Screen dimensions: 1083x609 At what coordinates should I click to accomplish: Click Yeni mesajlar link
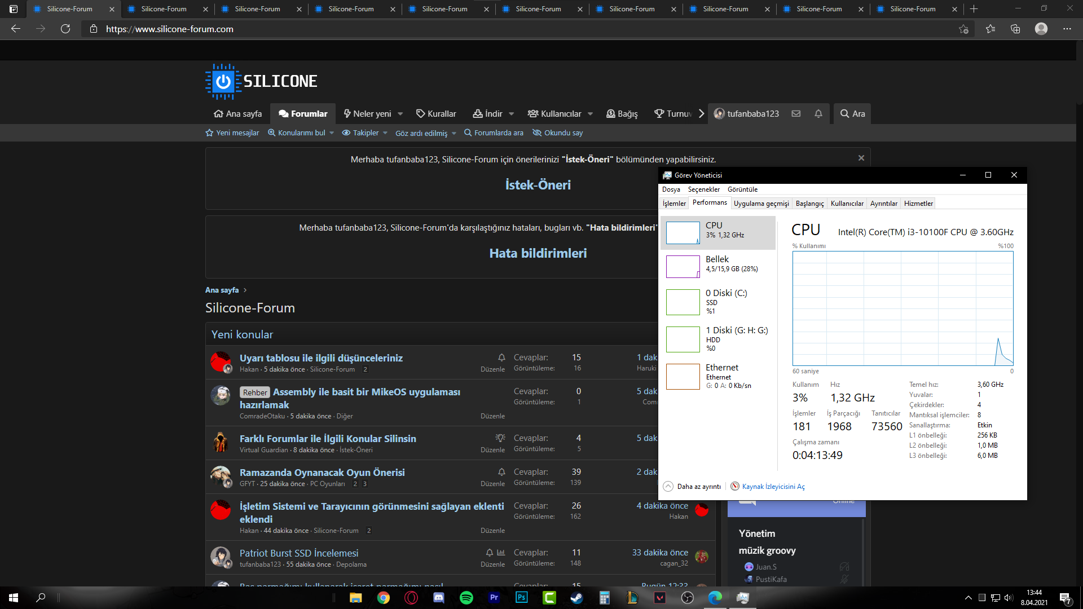pos(232,133)
